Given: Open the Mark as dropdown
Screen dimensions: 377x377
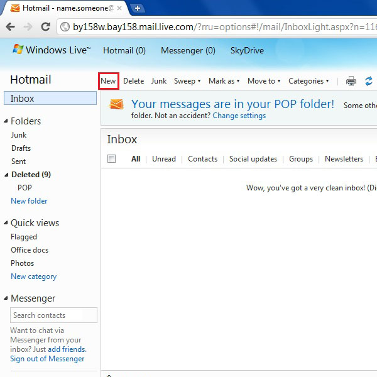Looking at the screenshot, I should click(x=224, y=81).
